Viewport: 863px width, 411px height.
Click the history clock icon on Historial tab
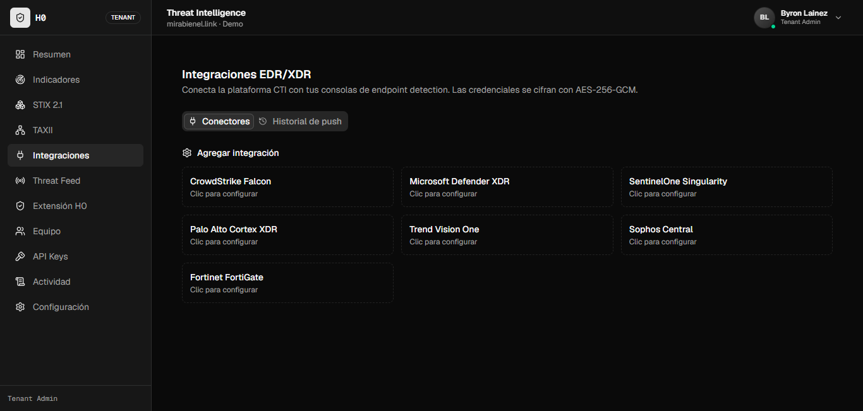263,121
